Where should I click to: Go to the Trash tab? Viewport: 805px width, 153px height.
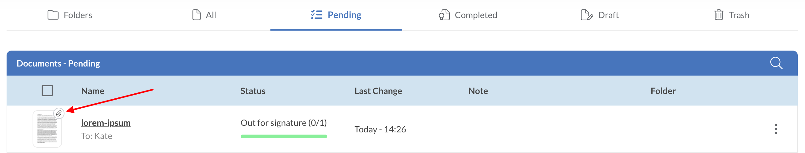coord(739,15)
